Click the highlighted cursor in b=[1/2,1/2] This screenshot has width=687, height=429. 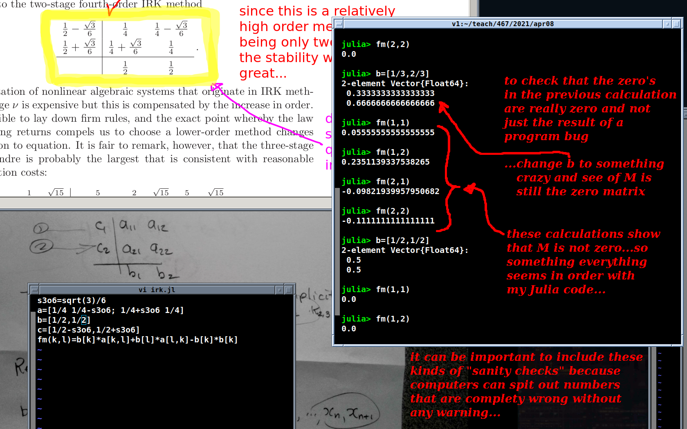point(83,320)
